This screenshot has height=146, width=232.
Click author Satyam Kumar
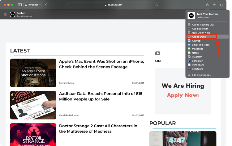coord(67,83)
